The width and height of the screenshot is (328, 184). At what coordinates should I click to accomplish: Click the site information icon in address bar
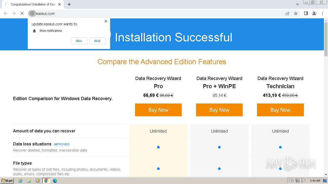pyautogui.click(x=32, y=14)
